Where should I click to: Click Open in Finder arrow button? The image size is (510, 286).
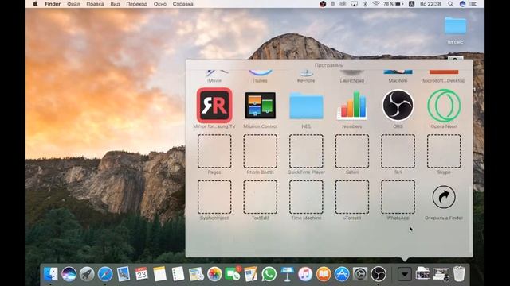pos(444,197)
